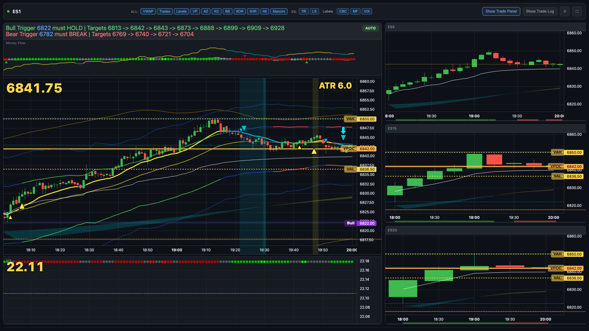Image resolution: width=589 pixels, height=331 pixels.
Task: Toggle the LS setting
Action: pyautogui.click(x=314, y=11)
